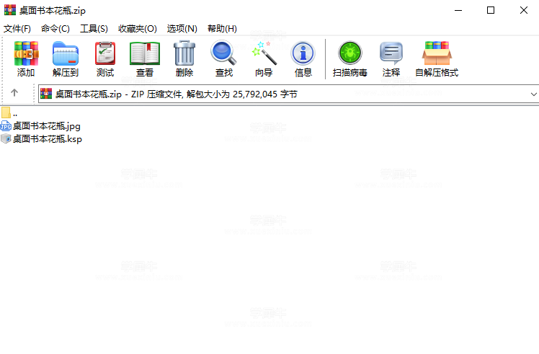Launch the 向导 (Wizard) wand icon

264,53
